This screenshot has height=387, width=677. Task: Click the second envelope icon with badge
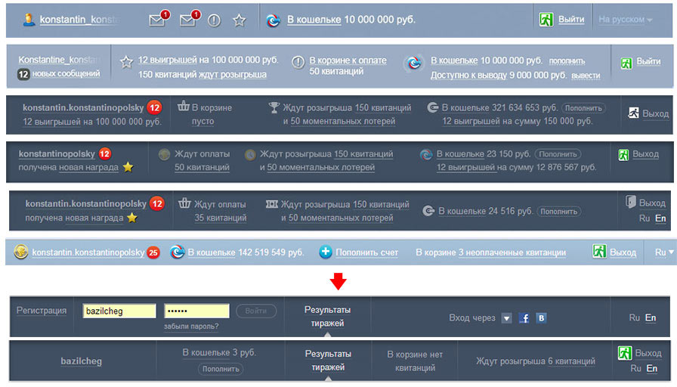[x=188, y=20]
